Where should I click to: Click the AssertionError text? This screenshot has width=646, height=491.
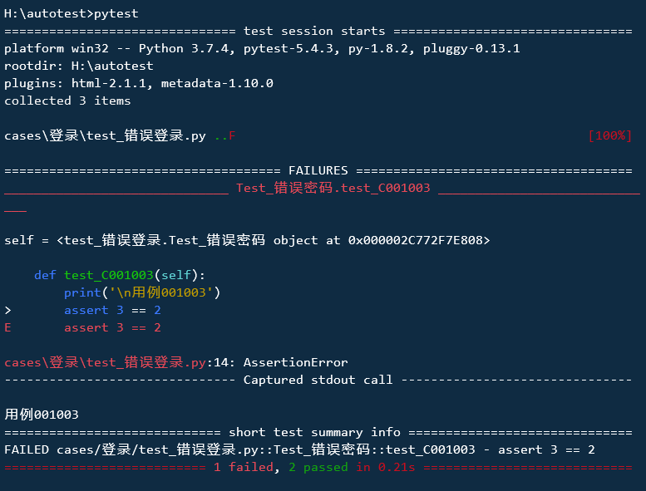click(x=296, y=362)
